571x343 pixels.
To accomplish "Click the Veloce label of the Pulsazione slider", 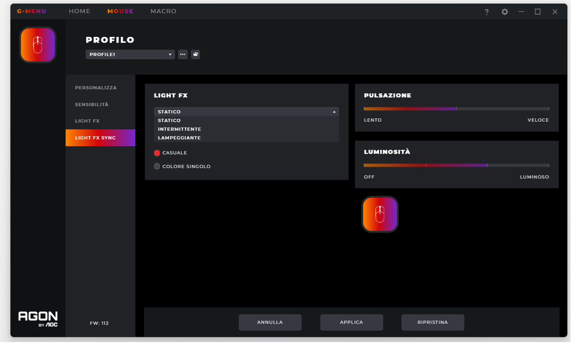I will [538, 120].
